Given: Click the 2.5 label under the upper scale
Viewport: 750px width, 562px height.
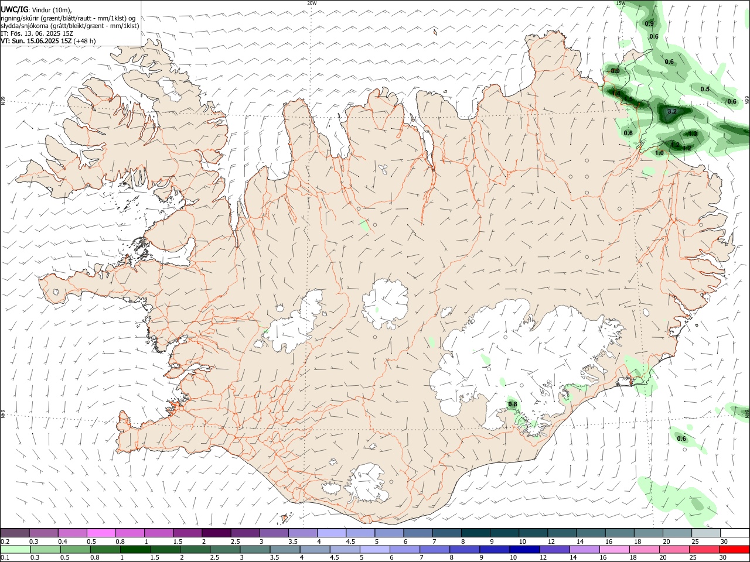Looking at the screenshot, I should [236, 542].
